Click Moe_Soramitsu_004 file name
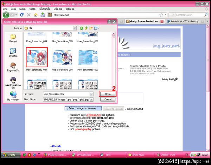The width and height of the screenshot is (211, 165). click(37, 41)
